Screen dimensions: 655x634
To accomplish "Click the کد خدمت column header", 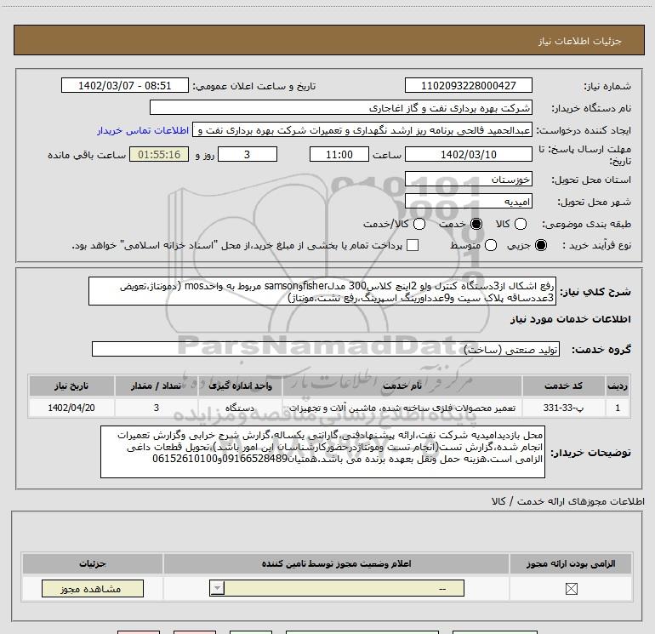I will point(563,386).
